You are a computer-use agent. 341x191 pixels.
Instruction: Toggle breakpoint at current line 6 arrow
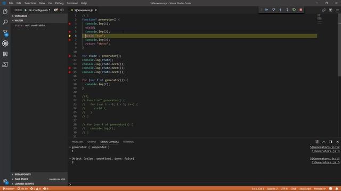click(x=70, y=36)
